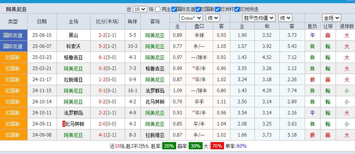
Task: Click corner count 0-9
Action: (133, 80)
